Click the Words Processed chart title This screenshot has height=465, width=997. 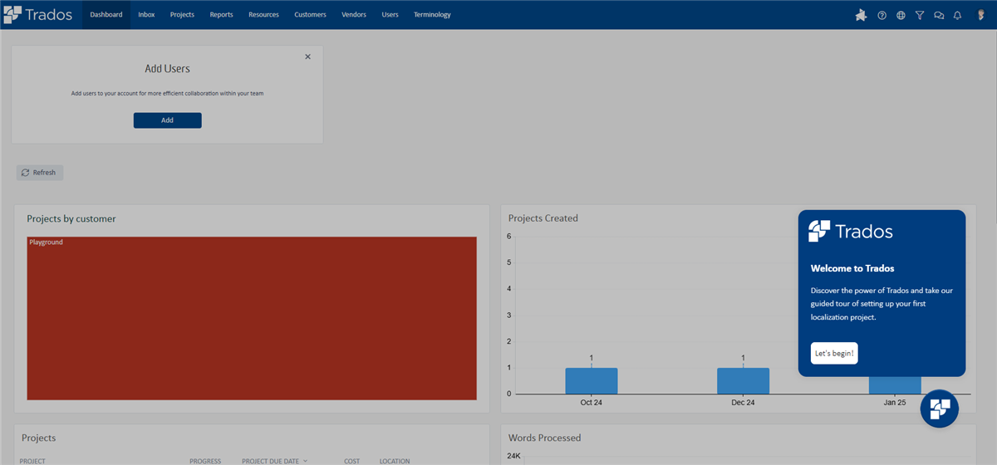coord(545,438)
